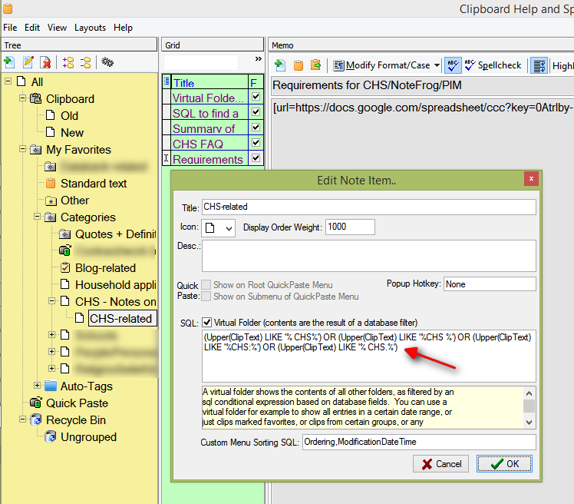Click the Title input field containing CHS-related
The image size is (574, 504).
tap(369, 207)
